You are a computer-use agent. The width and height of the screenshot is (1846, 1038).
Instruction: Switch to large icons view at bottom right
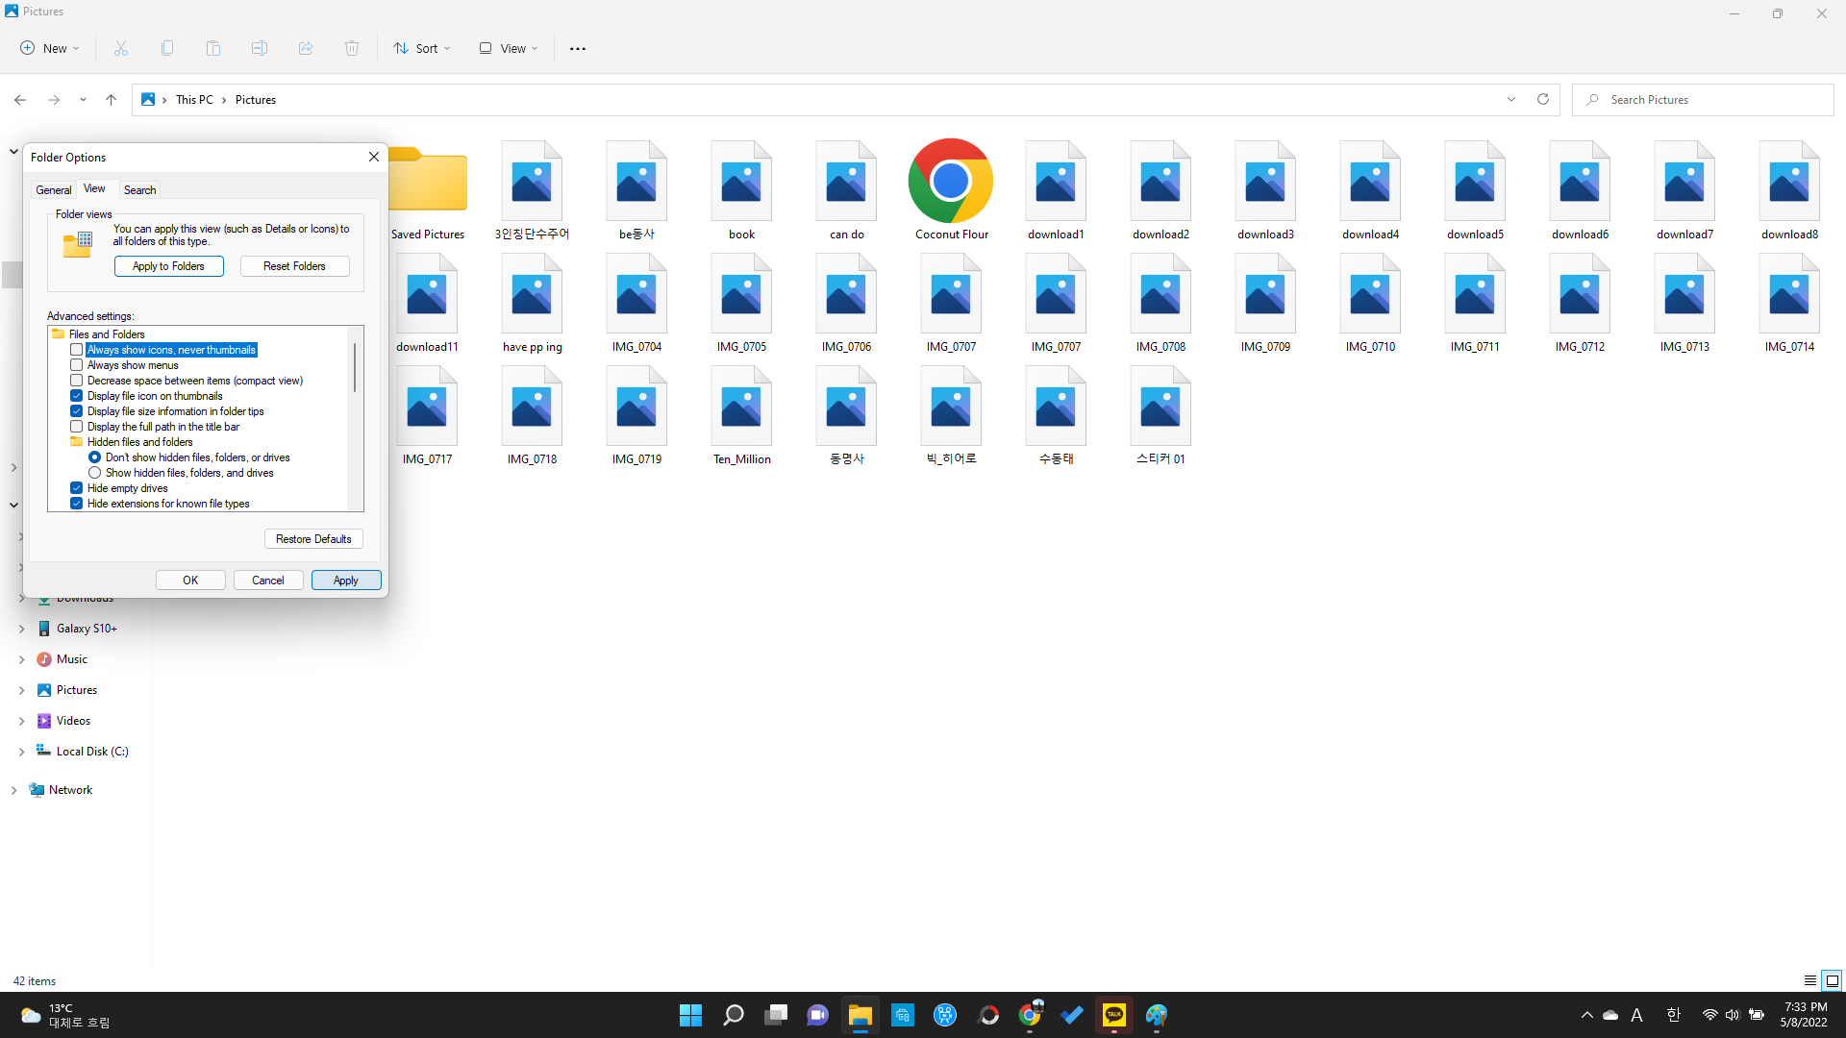coord(1832,980)
